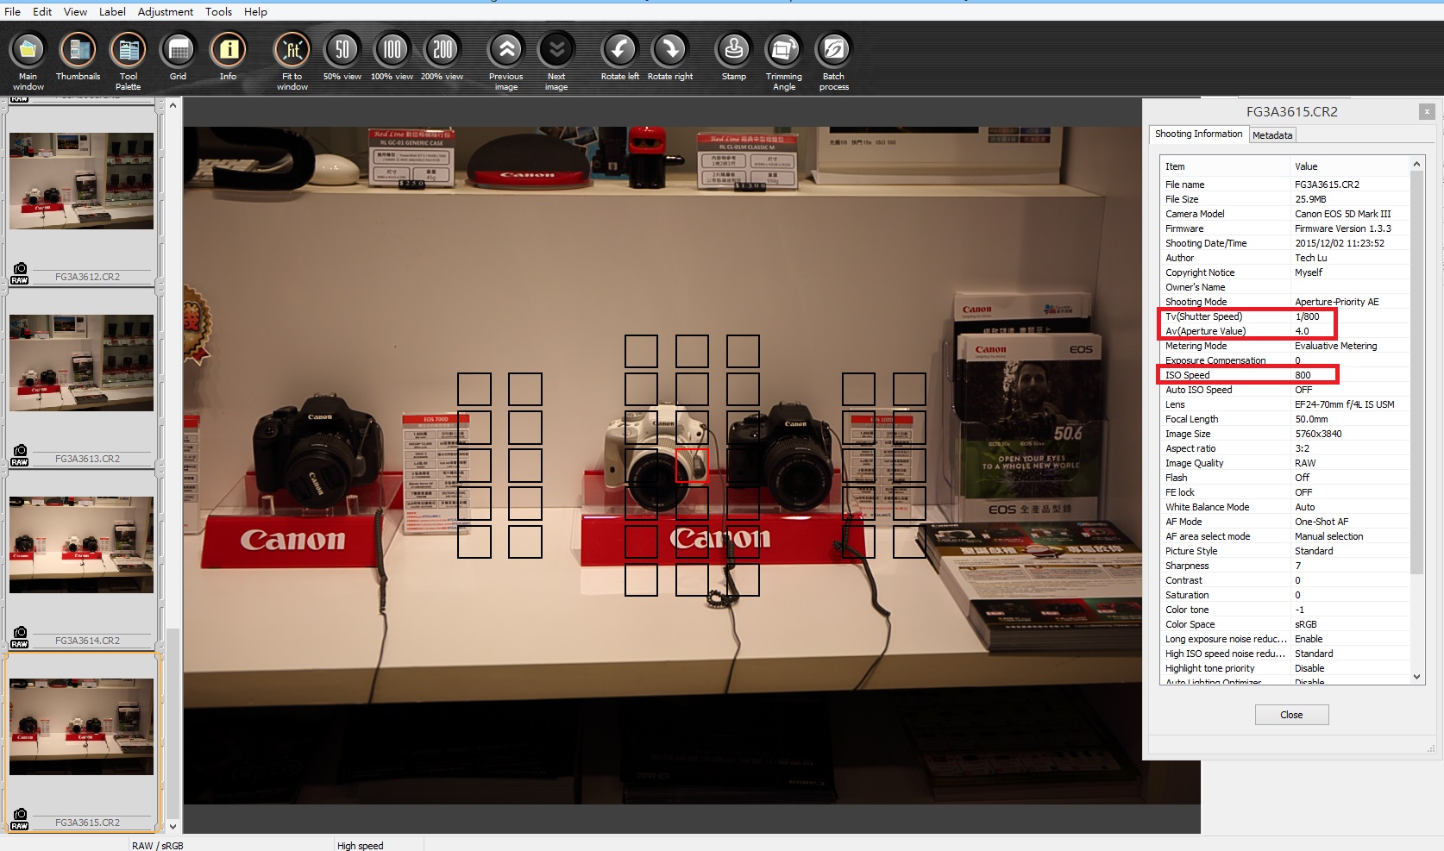
Task: Click info list scrollbar up arrow
Action: click(1416, 164)
